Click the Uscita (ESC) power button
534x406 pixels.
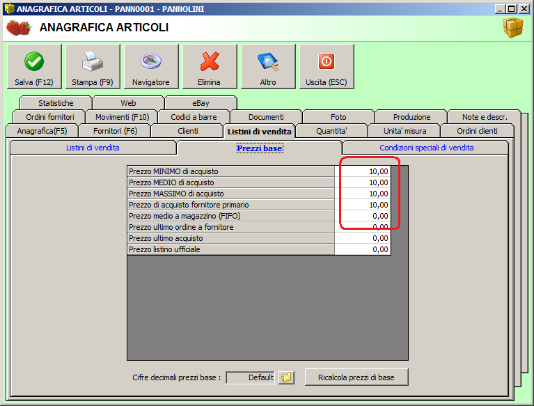click(x=327, y=66)
